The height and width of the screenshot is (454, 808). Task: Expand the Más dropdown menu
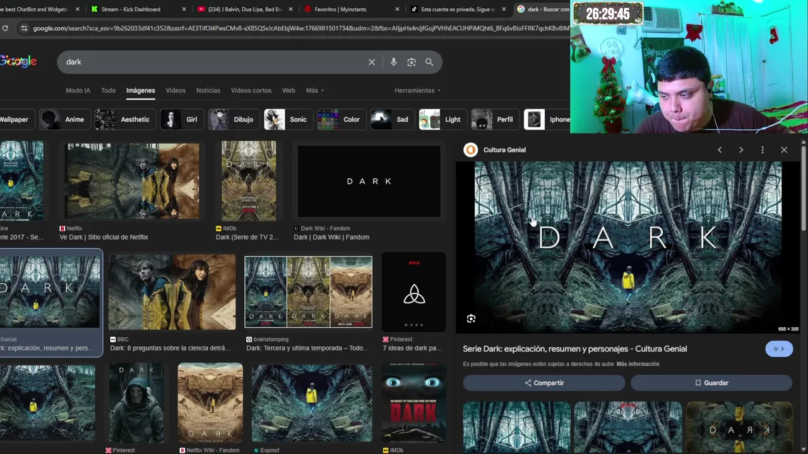pyautogui.click(x=315, y=91)
